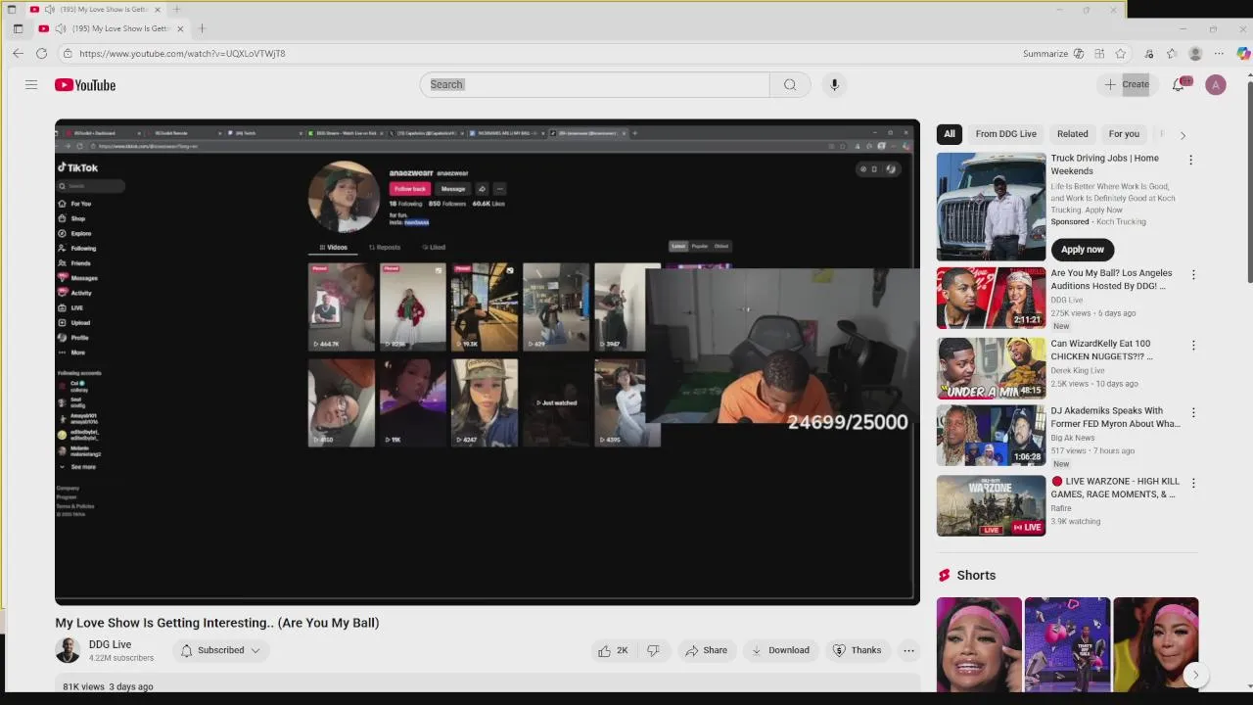The height and width of the screenshot is (705, 1253).
Task: Click the search magnifier button
Action: (790, 84)
